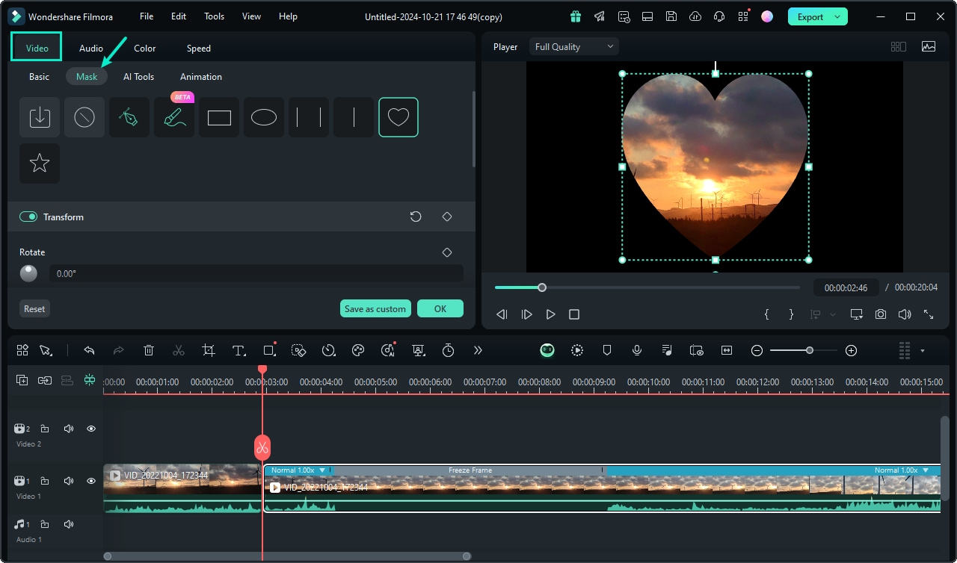Select the heart mask shape
957x563 pixels.
pyautogui.click(x=399, y=117)
